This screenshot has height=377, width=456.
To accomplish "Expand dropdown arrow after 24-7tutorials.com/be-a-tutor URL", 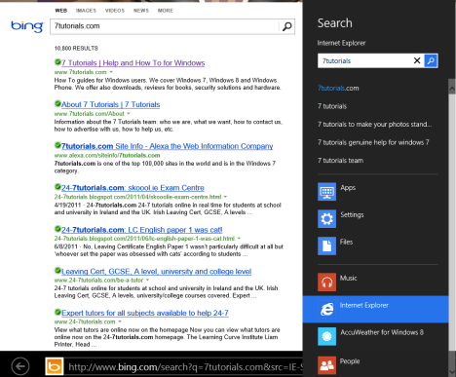I will click(x=147, y=280).
